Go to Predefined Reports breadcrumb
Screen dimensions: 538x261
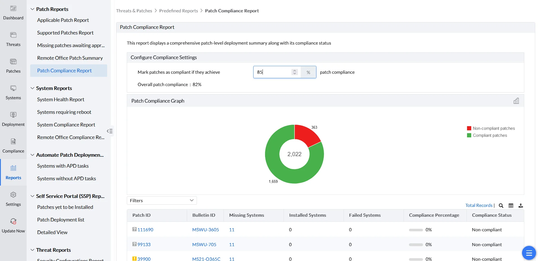tap(178, 11)
